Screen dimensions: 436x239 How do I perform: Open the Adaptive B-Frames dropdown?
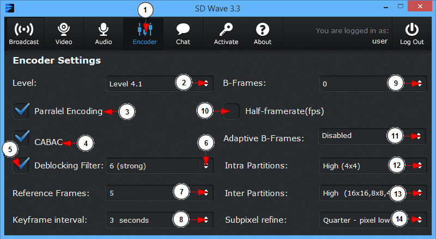pos(372,136)
